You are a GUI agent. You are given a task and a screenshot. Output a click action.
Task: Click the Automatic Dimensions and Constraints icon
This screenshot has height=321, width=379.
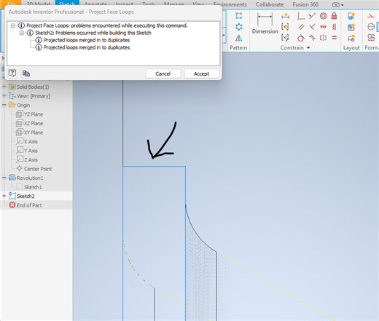pos(285,16)
